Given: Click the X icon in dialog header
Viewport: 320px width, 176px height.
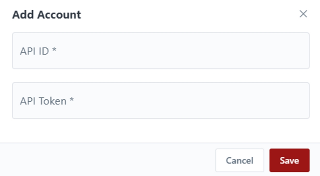Looking at the screenshot, I should click(x=303, y=14).
